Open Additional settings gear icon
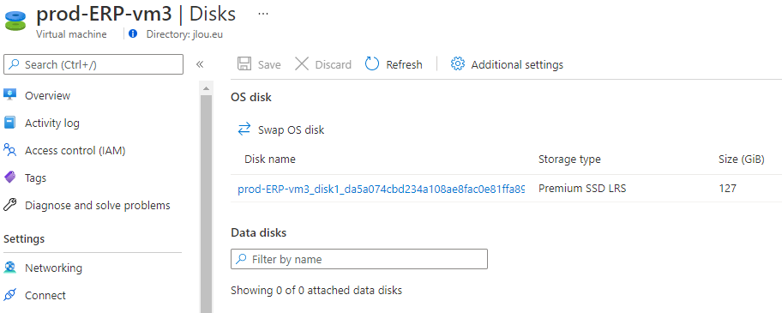The image size is (782, 313). click(x=457, y=64)
